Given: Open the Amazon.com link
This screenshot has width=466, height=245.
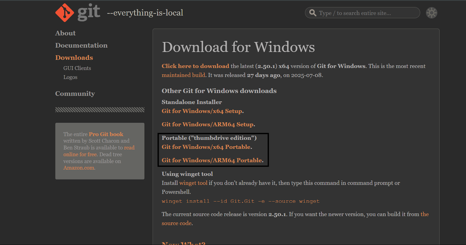Looking at the screenshot, I should pyautogui.click(x=79, y=168).
